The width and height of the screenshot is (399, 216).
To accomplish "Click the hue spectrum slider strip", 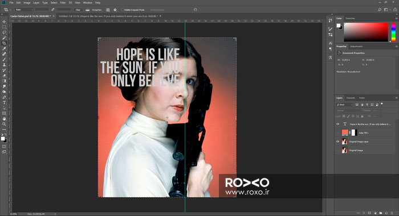I will coord(393,32).
